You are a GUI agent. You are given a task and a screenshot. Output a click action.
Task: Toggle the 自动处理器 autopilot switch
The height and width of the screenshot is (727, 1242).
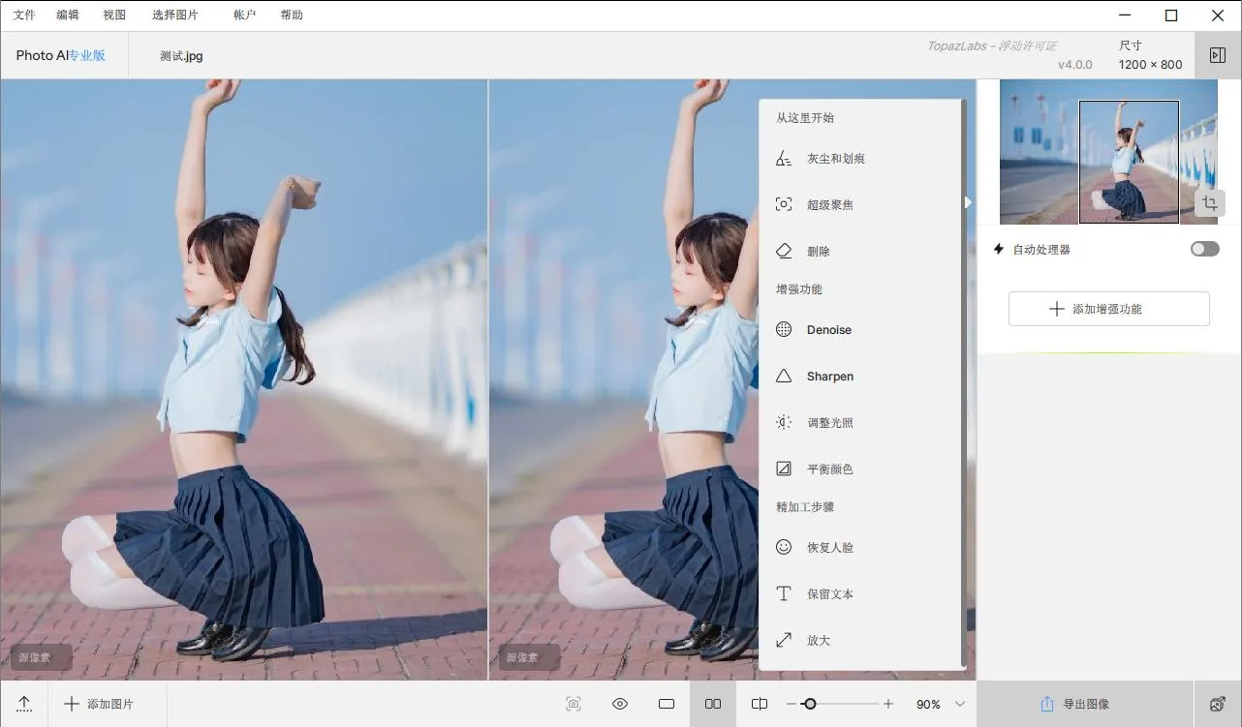1204,250
